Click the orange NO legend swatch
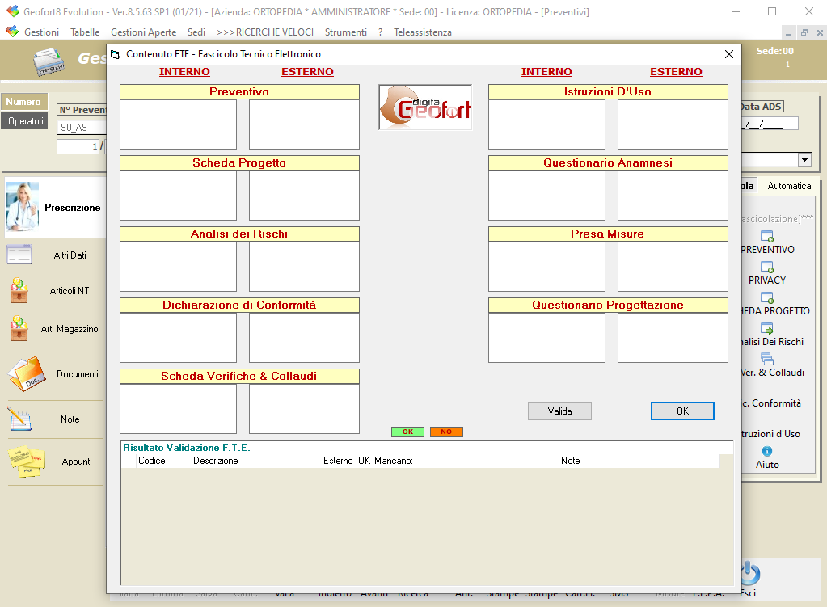This screenshot has width=827, height=607. pos(446,432)
